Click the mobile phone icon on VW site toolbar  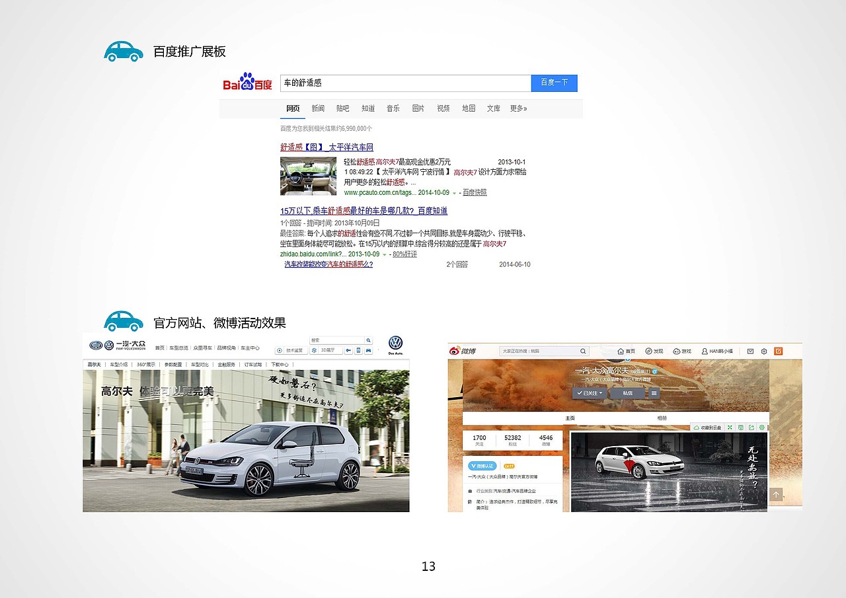[x=358, y=350]
